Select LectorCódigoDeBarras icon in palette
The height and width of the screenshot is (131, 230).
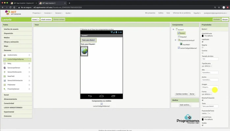click(5, 59)
